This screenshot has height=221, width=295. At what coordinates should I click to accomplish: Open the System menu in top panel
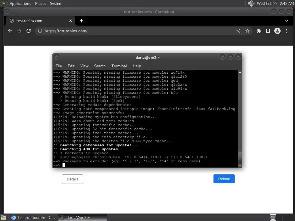(x=56, y=3)
